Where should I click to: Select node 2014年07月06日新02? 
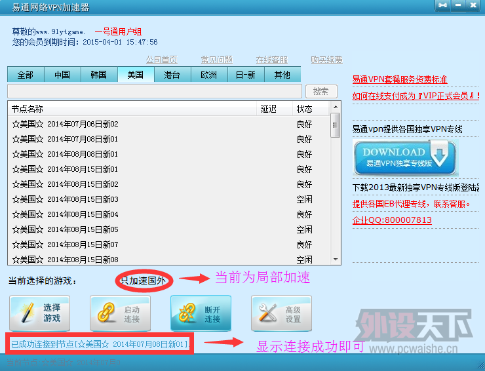click(169, 124)
